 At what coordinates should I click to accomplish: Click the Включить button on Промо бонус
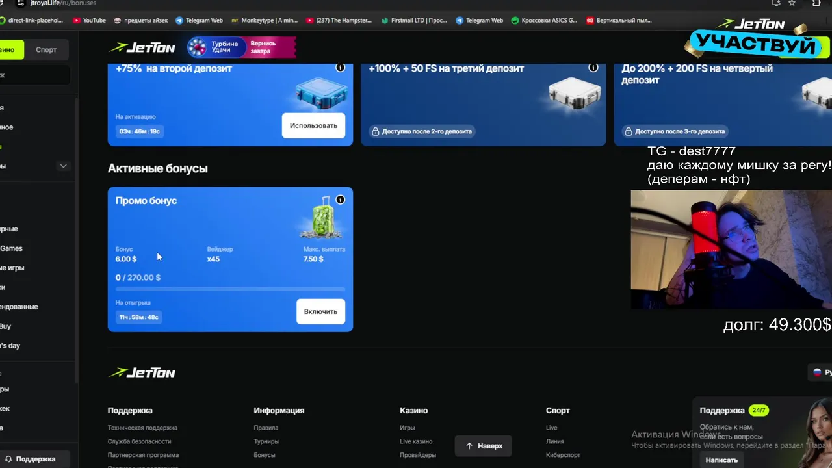(320, 311)
